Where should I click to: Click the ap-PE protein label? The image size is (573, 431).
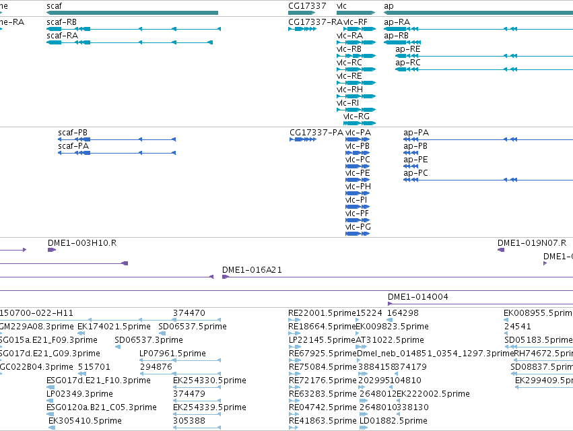click(416, 160)
